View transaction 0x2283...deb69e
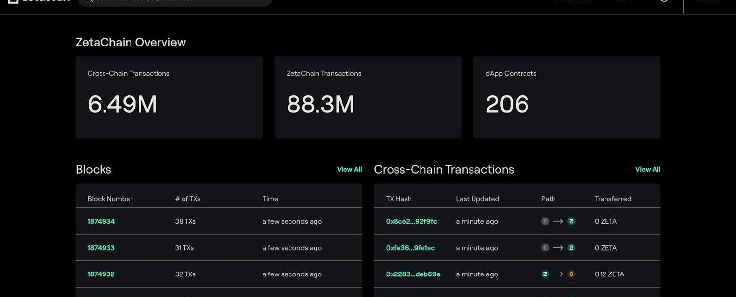The width and height of the screenshot is (736, 297). tap(413, 274)
